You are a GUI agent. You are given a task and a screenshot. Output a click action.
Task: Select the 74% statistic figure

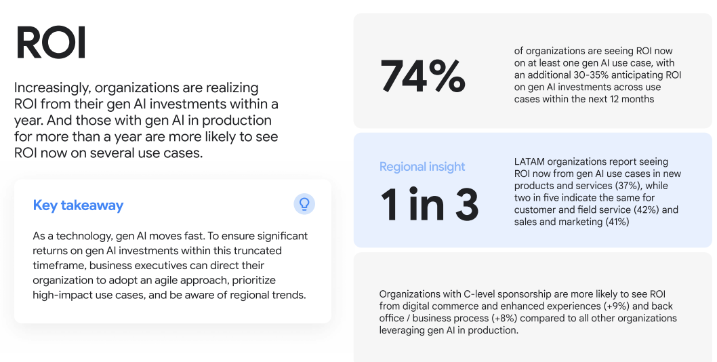coord(423,75)
